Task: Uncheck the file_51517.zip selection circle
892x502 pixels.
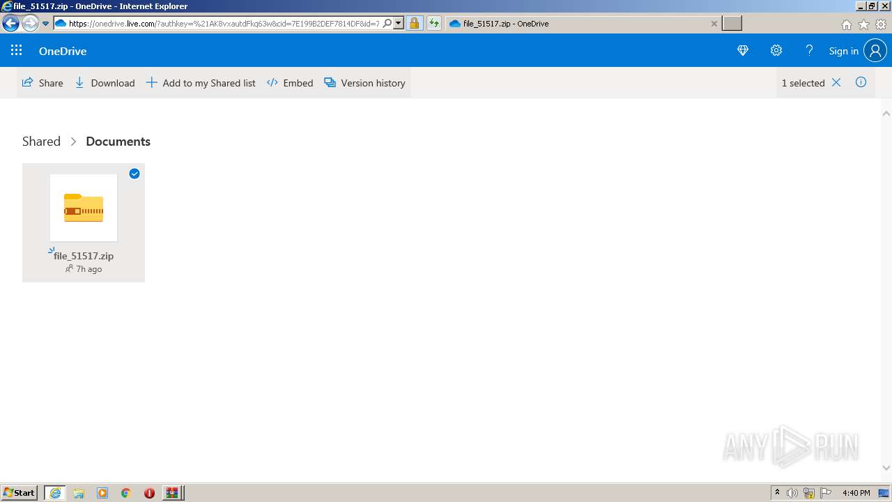Action: [x=134, y=174]
